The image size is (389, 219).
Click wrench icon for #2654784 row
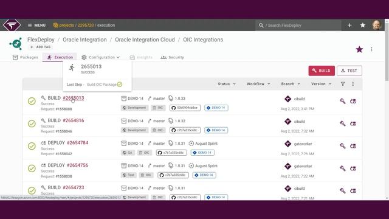(x=343, y=146)
